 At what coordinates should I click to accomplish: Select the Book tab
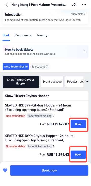click(x=6, y=35)
